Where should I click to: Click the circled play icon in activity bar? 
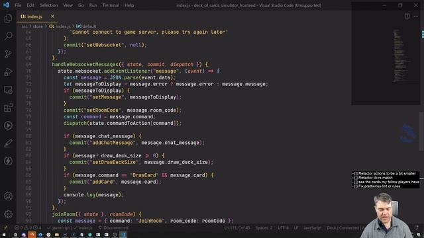tap(8, 126)
